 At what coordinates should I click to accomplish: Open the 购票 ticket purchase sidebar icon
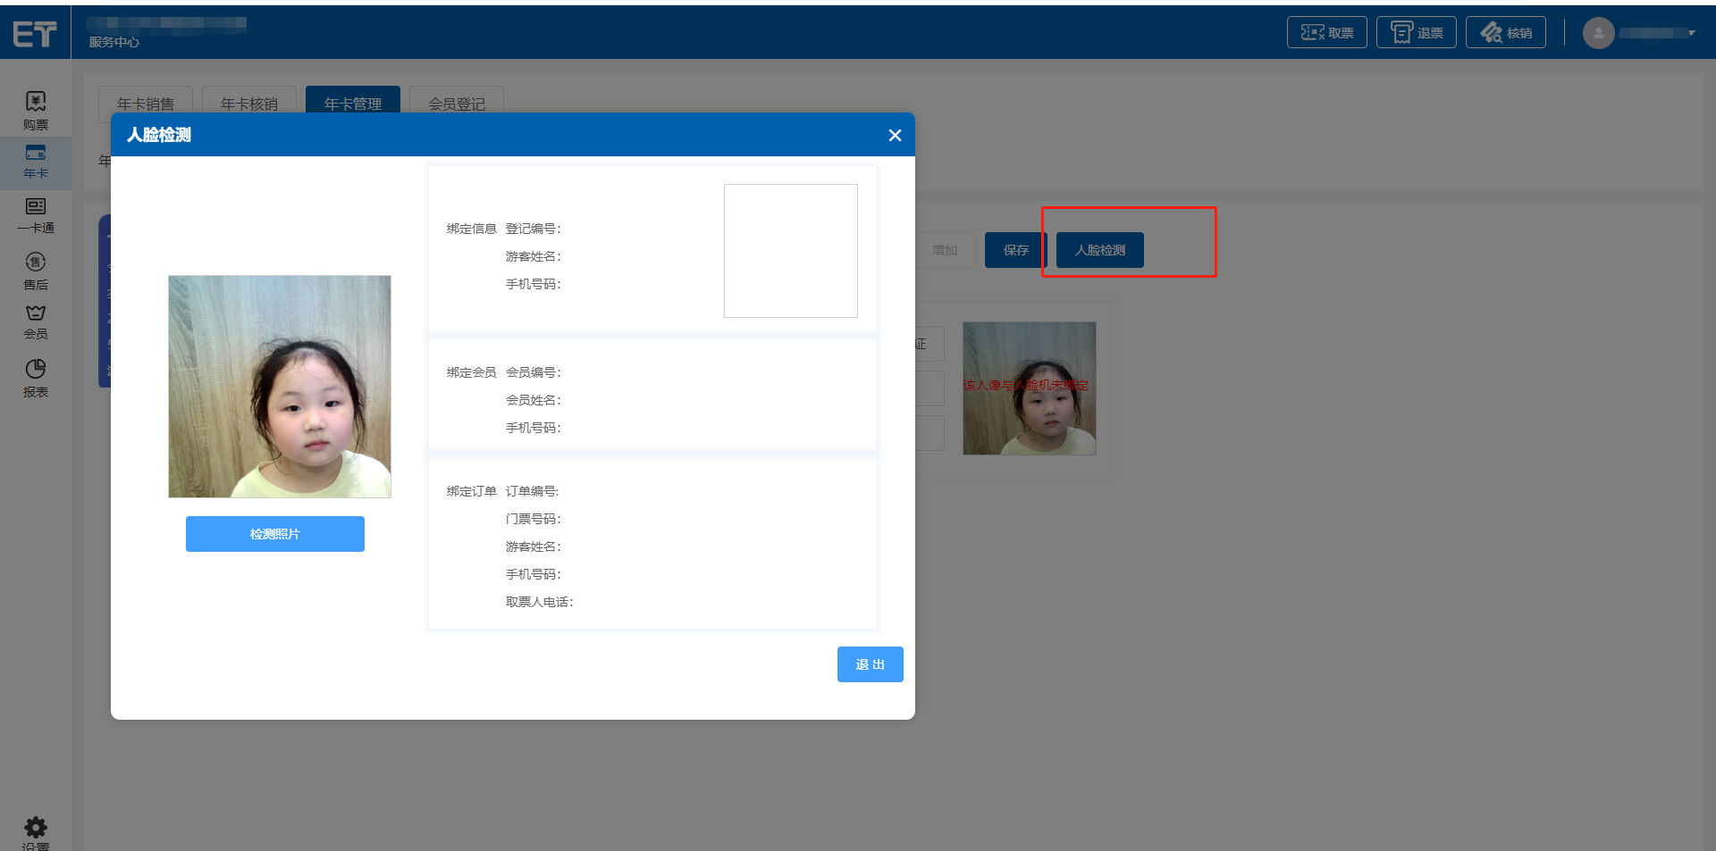click(36, 110)
